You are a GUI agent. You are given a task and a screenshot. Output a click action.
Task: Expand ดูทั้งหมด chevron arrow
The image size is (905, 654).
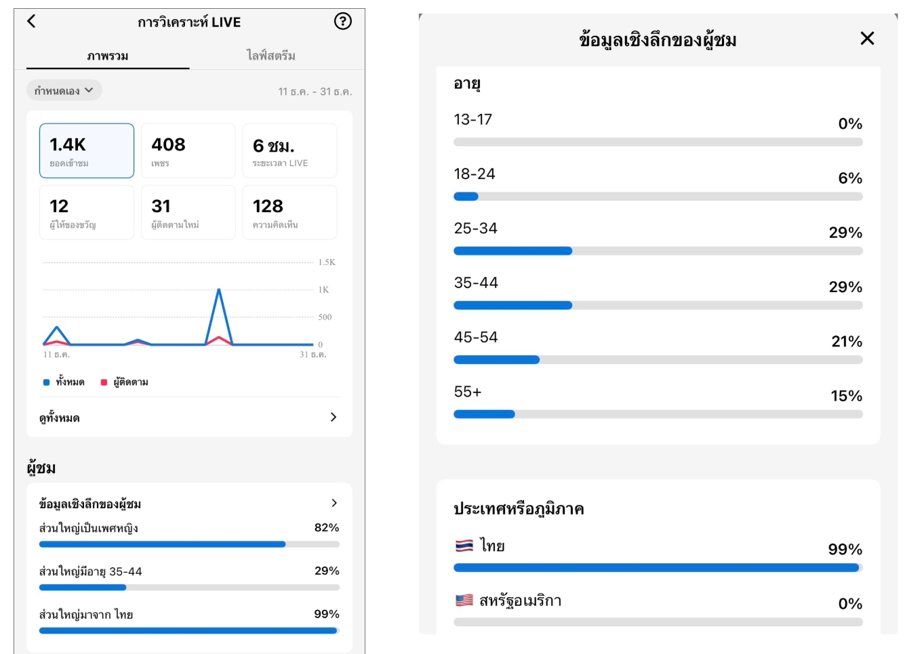[x=333, y=417]
